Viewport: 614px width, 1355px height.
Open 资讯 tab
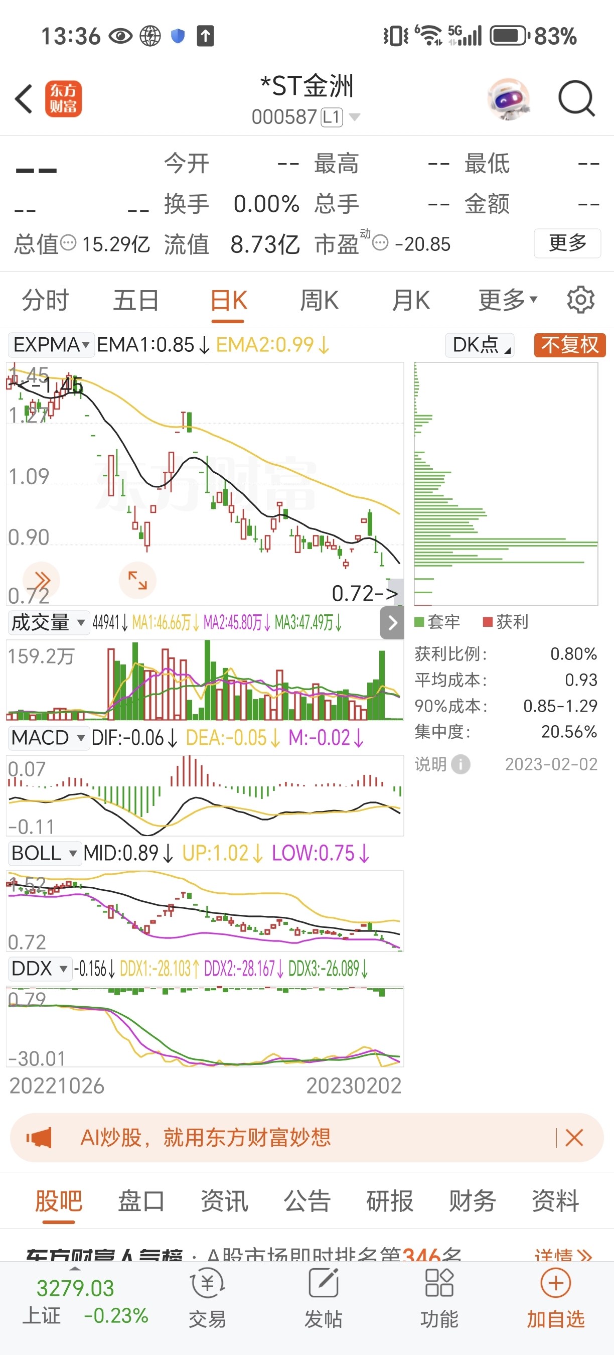(224, 1201)
